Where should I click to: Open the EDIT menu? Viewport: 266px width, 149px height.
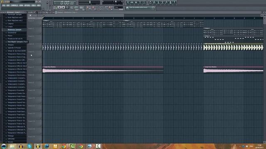(8, 5)
